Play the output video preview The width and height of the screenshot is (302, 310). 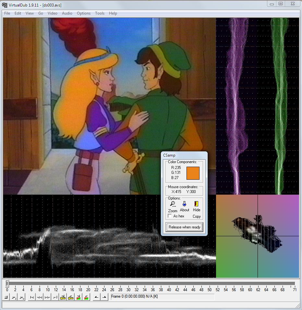22,297
